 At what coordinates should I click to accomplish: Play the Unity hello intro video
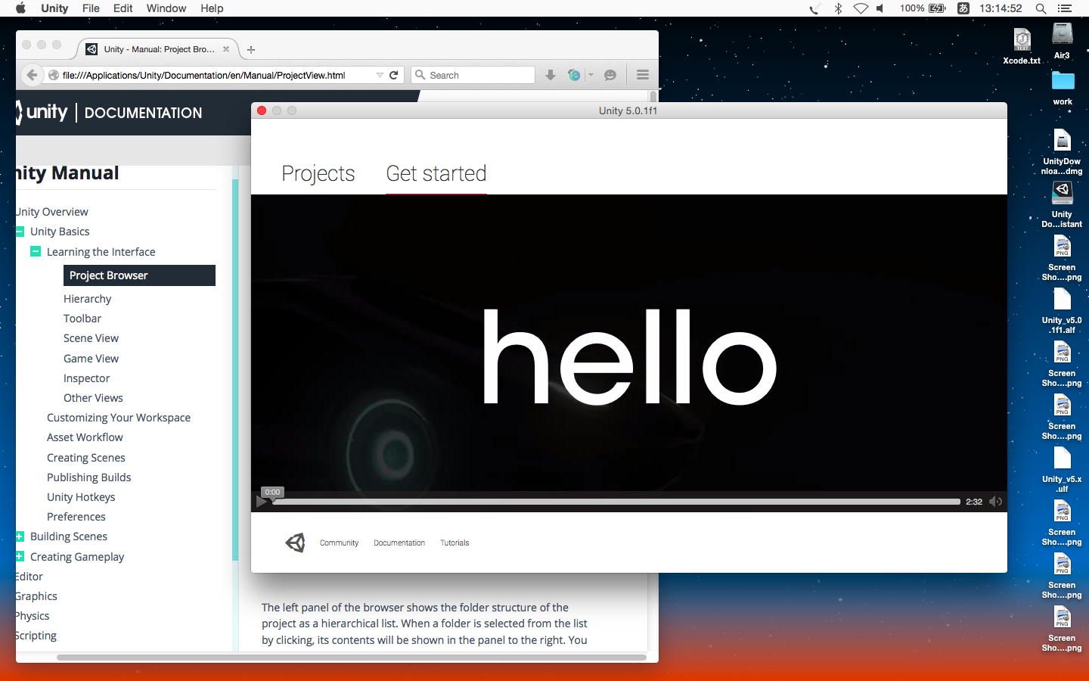click(x=262, y=502)
